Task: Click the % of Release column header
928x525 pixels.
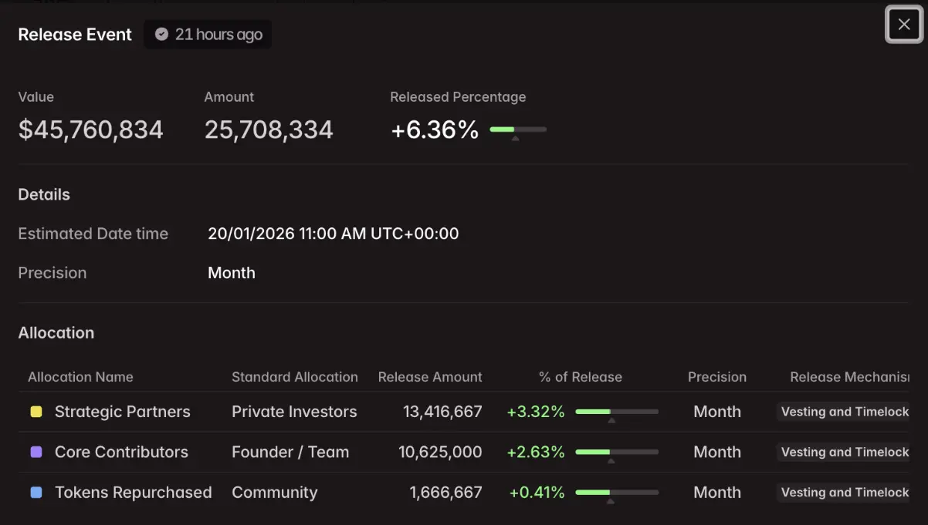Action: coord(580,377)
